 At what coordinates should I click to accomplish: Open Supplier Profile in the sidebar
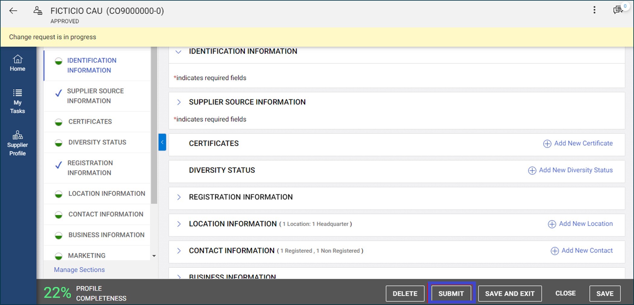tap(18, 142)
